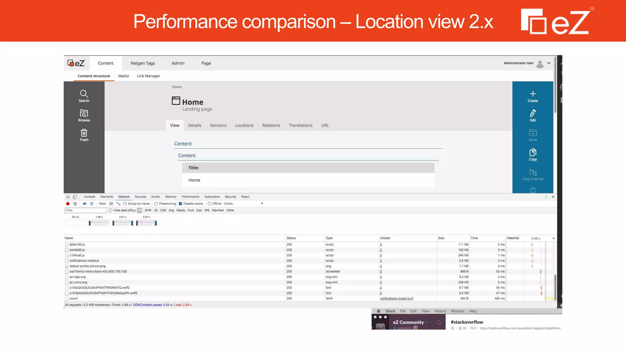Filter requests by CSS type
The height and width of the screenshot is (352, 626).
(163, 211)
